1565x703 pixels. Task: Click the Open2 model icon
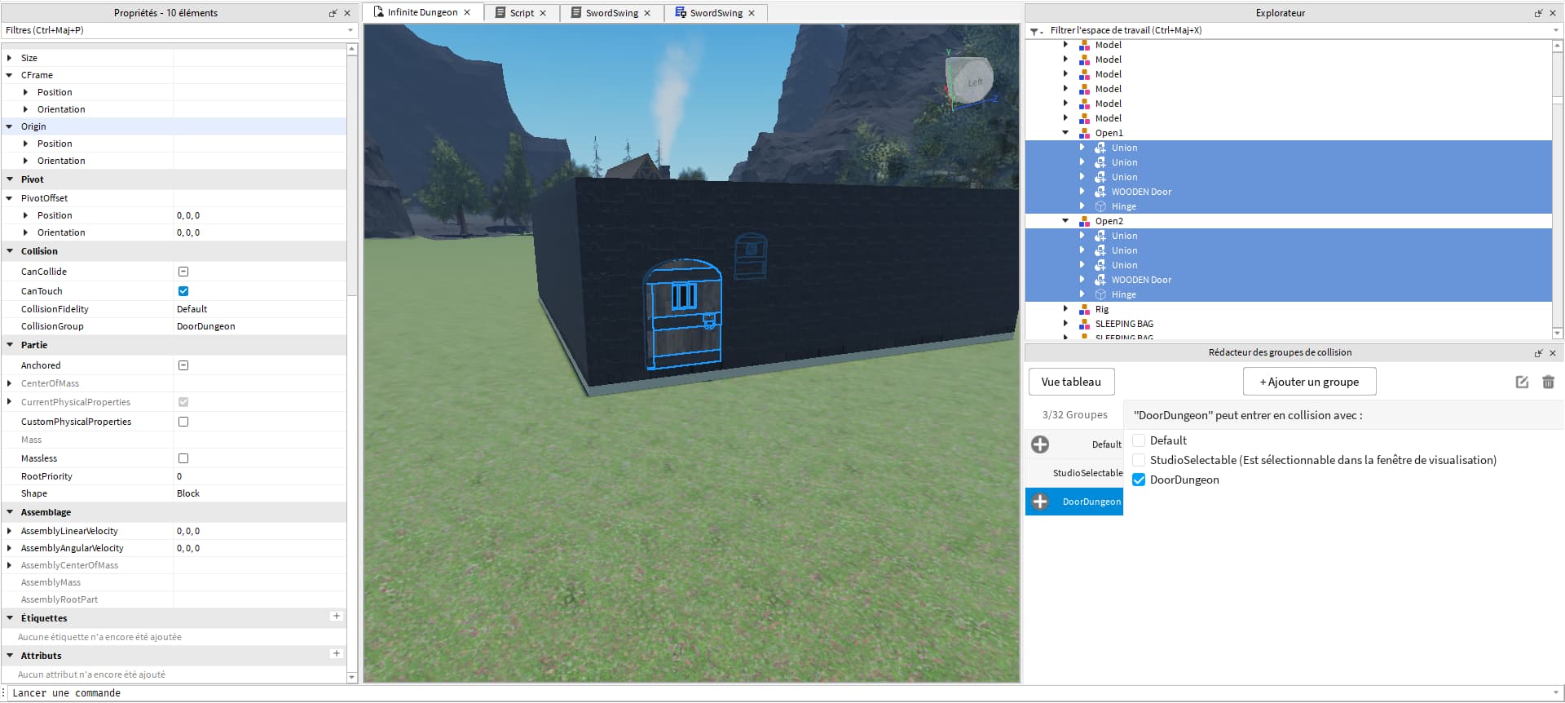[x=1084, y=221]
